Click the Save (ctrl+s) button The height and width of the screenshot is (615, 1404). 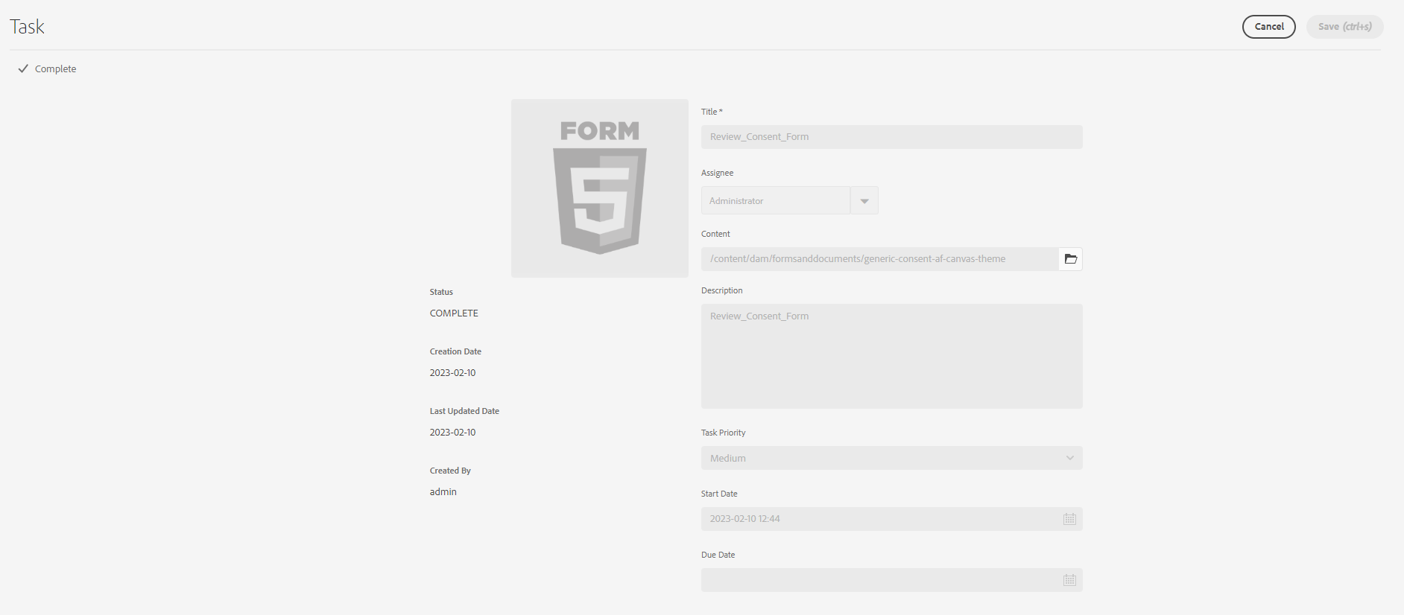(x=1344, y=27)
